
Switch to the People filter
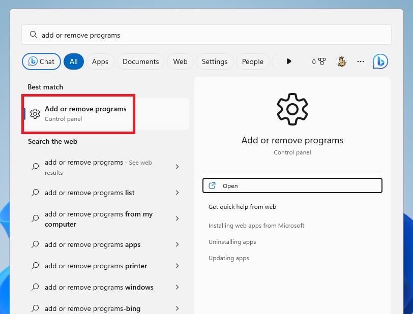253,61
